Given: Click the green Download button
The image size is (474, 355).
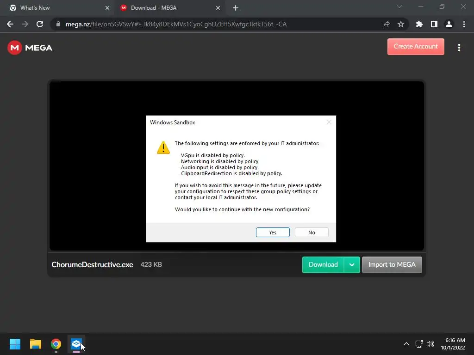Looking at the screenshot, I should (x=323, y=265).
